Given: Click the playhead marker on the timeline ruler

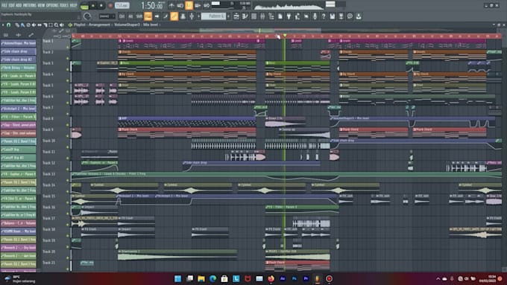Looking at the screenshot, I should [x=285, y=36].
